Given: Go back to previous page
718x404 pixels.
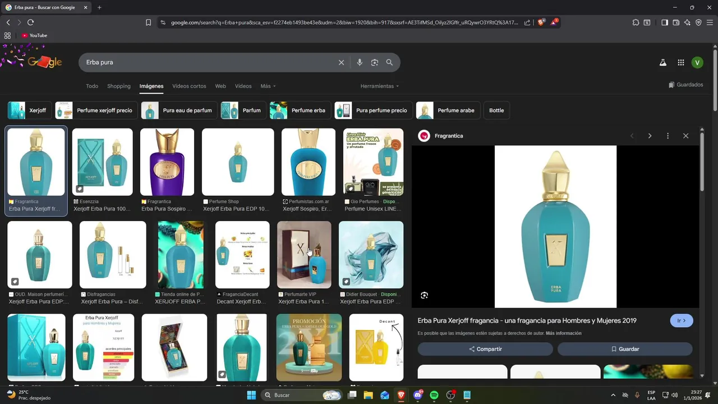Looking at the screenshot, I should pos(8,22).
